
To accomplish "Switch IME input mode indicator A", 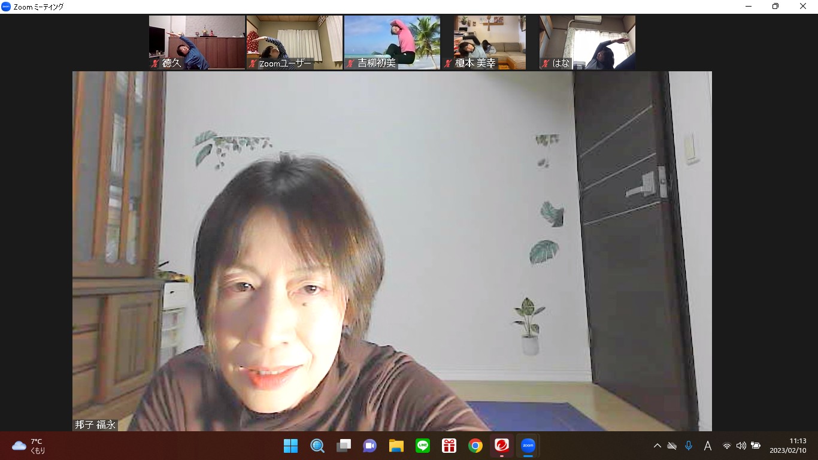I will 707,446.
